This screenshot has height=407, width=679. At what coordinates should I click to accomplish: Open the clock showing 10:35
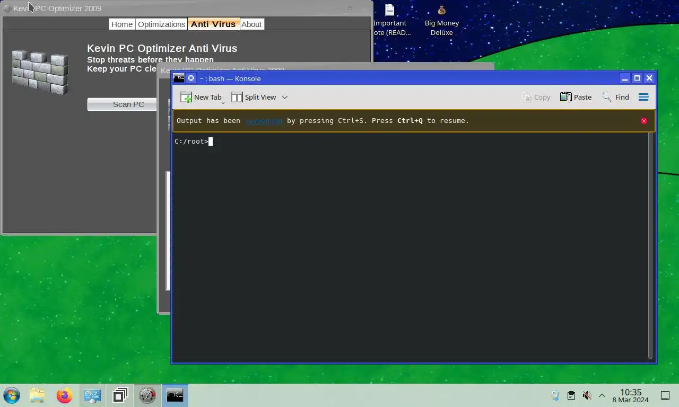pos(631,395)
